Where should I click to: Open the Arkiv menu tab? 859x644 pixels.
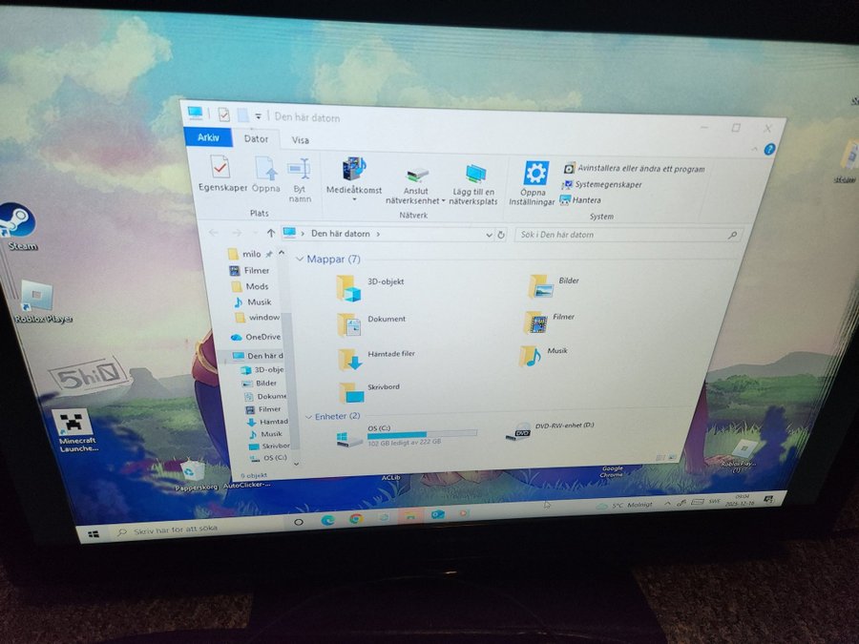pos(207,137)
